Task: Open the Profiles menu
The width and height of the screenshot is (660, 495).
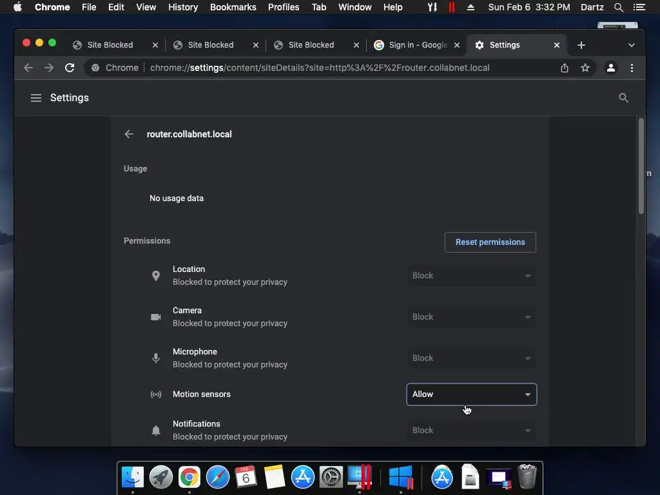Action: pyautogui.click(x=284, y=7)
